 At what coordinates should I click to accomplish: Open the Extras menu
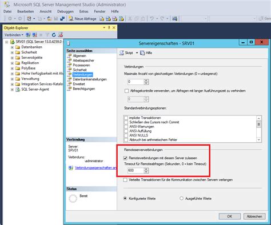pos(84,11)
